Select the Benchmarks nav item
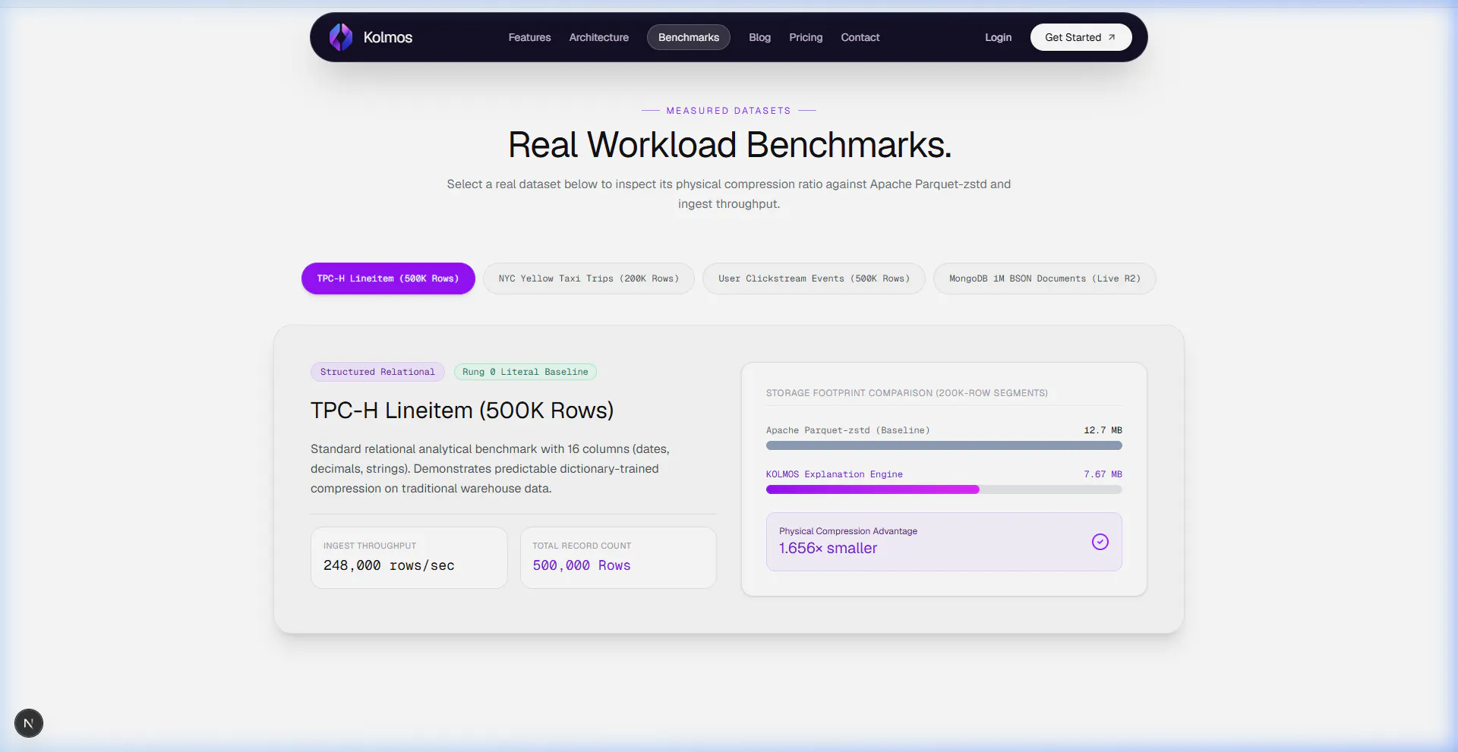This screenshot has width=1458, height=752. tap(688, 37)
